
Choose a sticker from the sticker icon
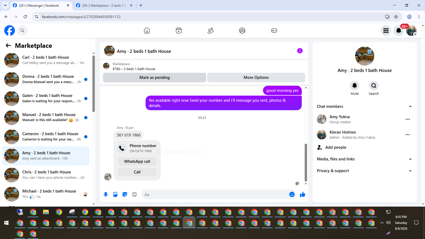[x=125, y=194]
